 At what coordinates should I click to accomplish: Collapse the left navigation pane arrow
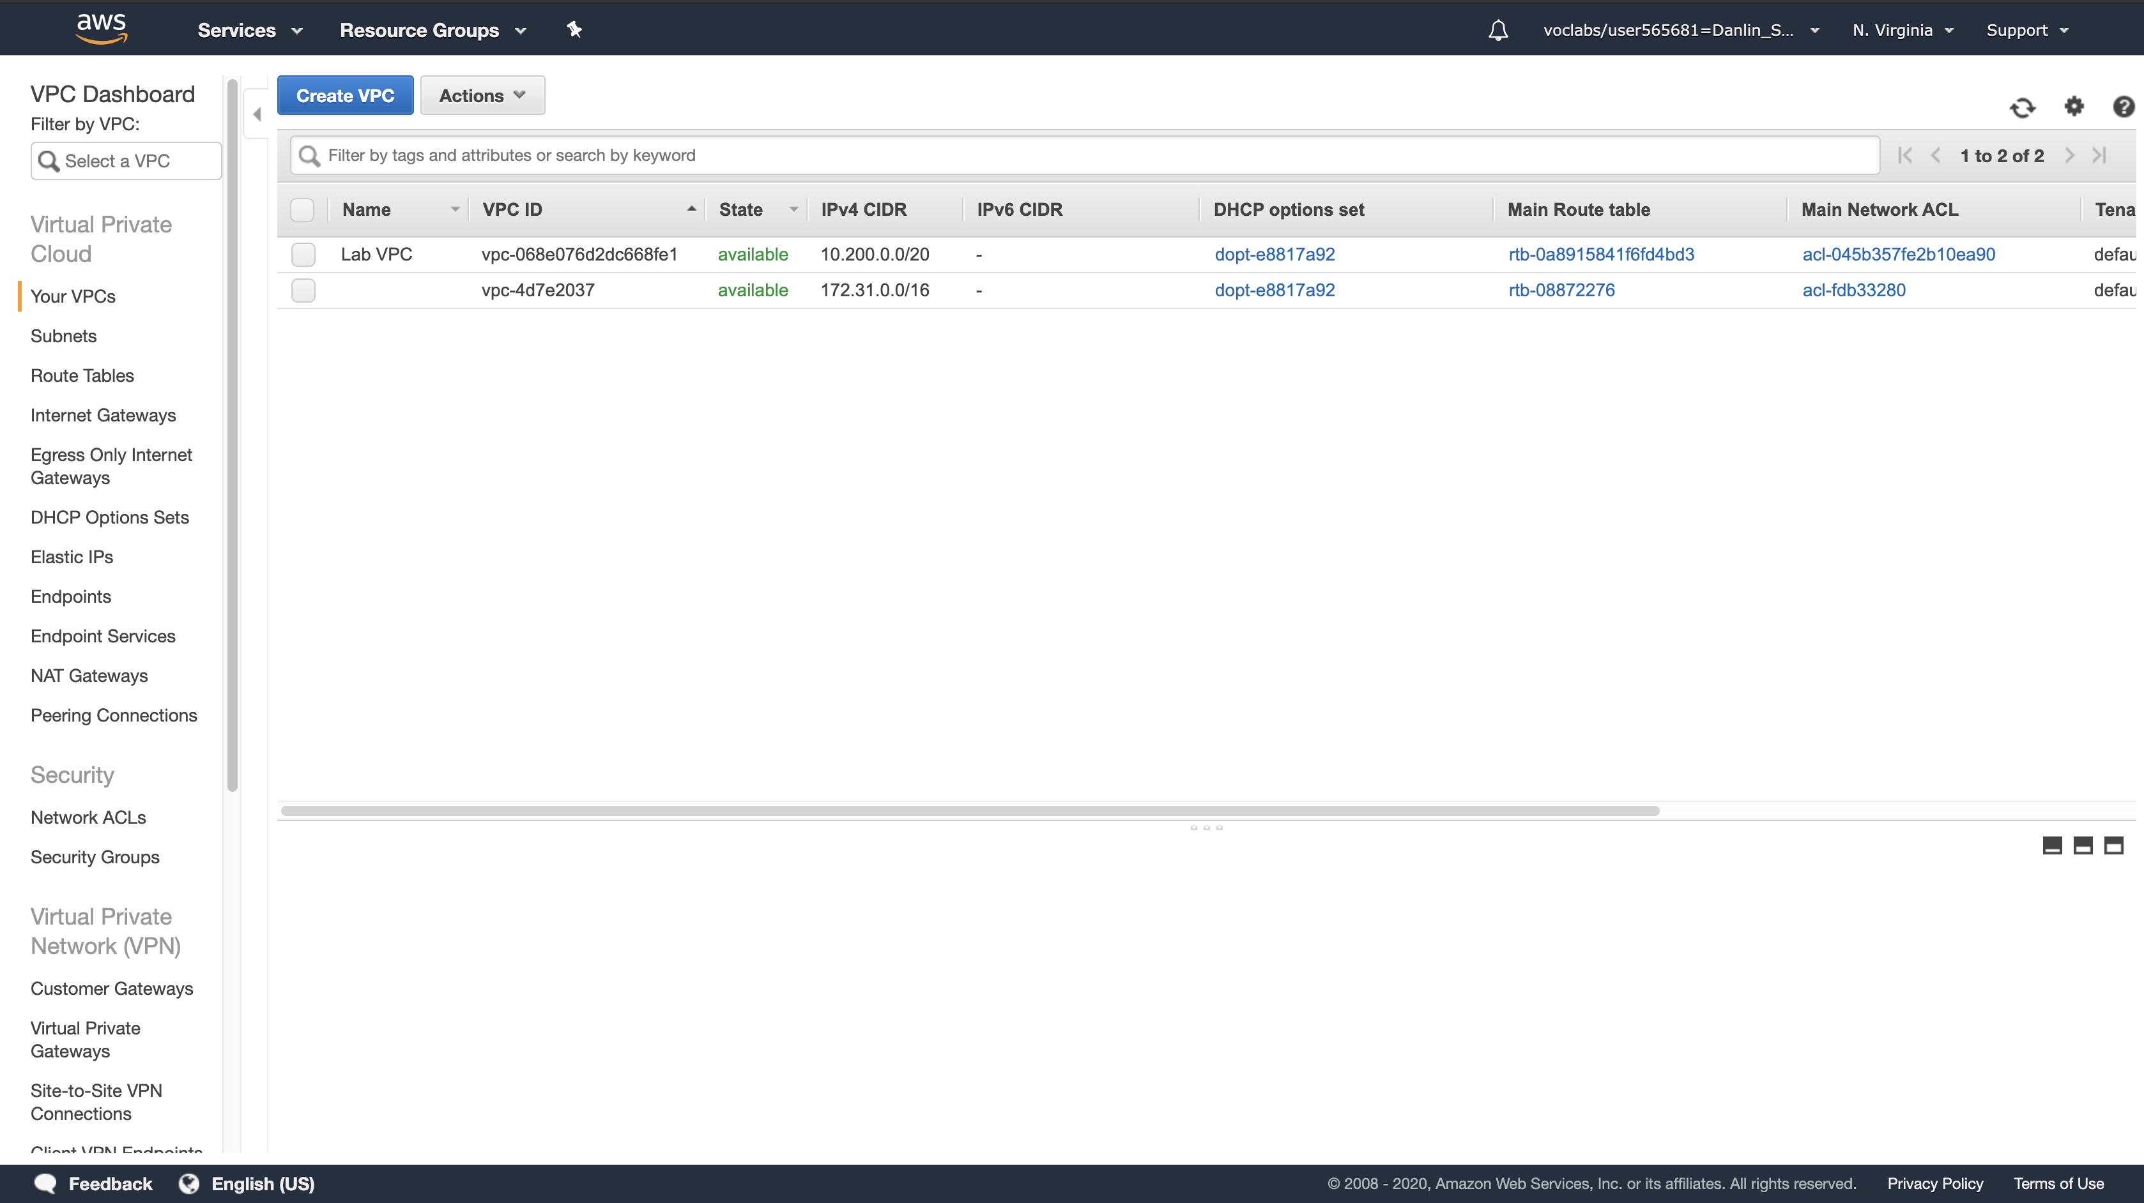coord(256,114)
